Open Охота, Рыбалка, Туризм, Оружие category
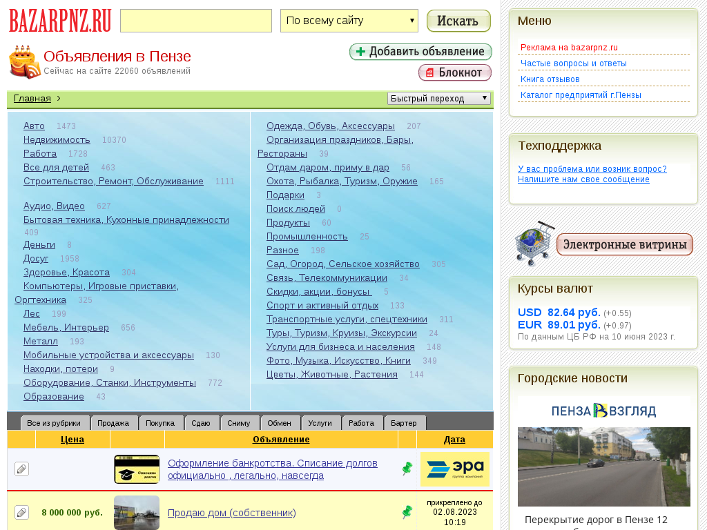Screen dimensions: 707x530 [342, 181]
